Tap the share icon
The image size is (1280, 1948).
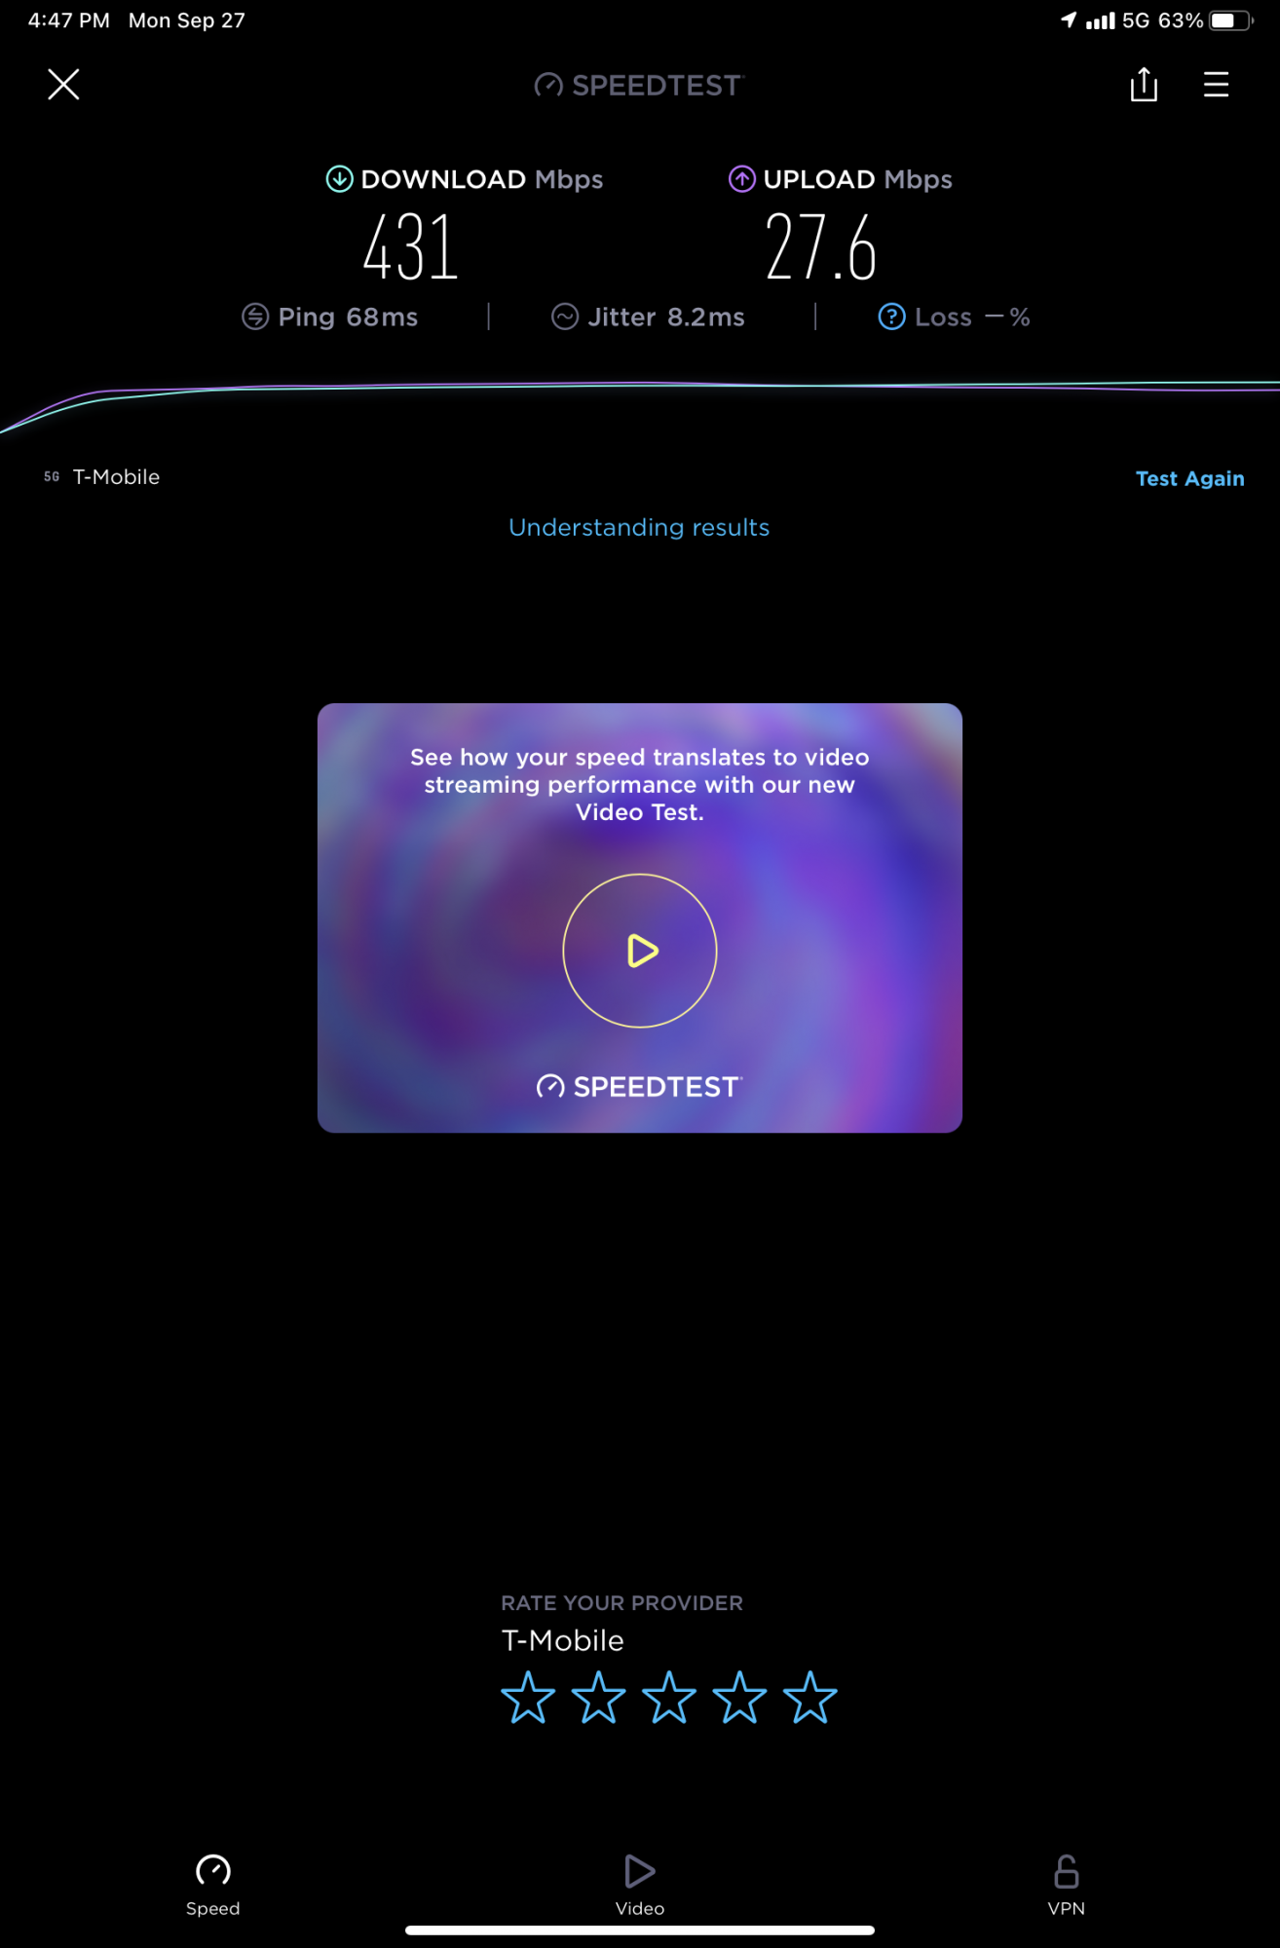click(x=1144, y=85)
